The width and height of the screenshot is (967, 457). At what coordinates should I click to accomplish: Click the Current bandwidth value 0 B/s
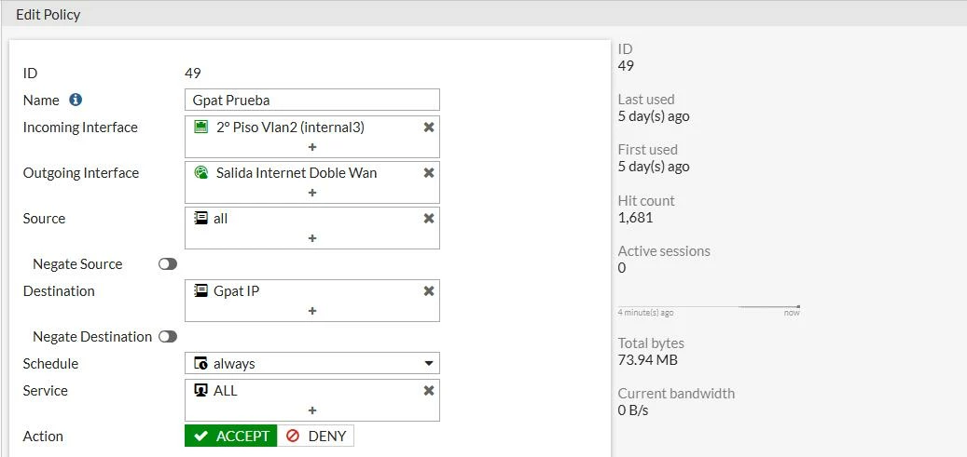[x=633, y=410]
